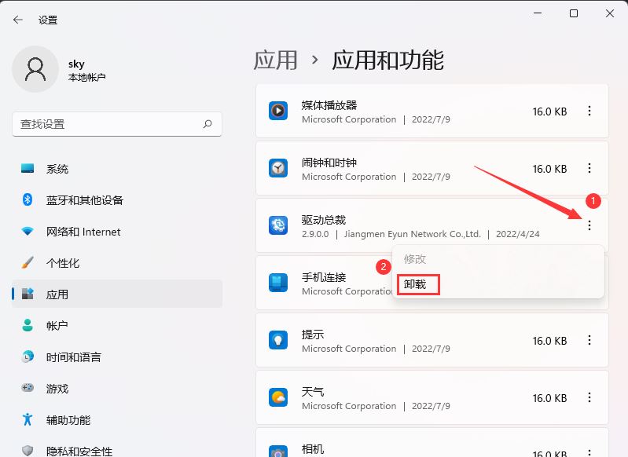Click the back arrow in Settings
Screen dimensions: 628x457
[x=18, y=20]
